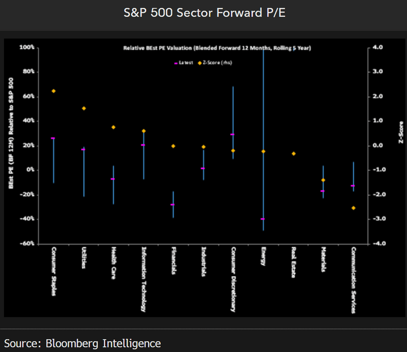Click the Relative BEst PE Valuation subtitle
This screenshot has height=352, width=407.
pos(217,48)
